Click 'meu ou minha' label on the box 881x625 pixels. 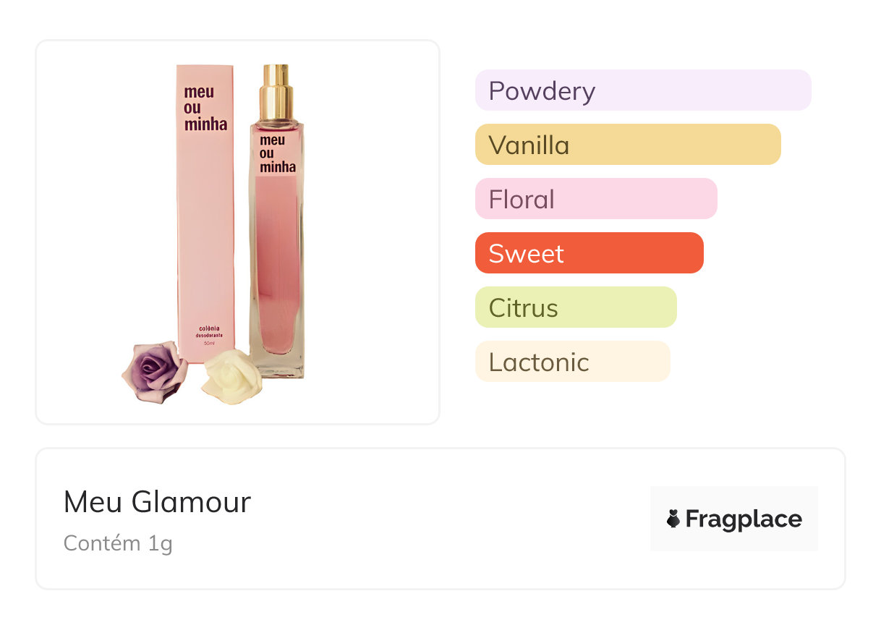click(x=205, y=108)
